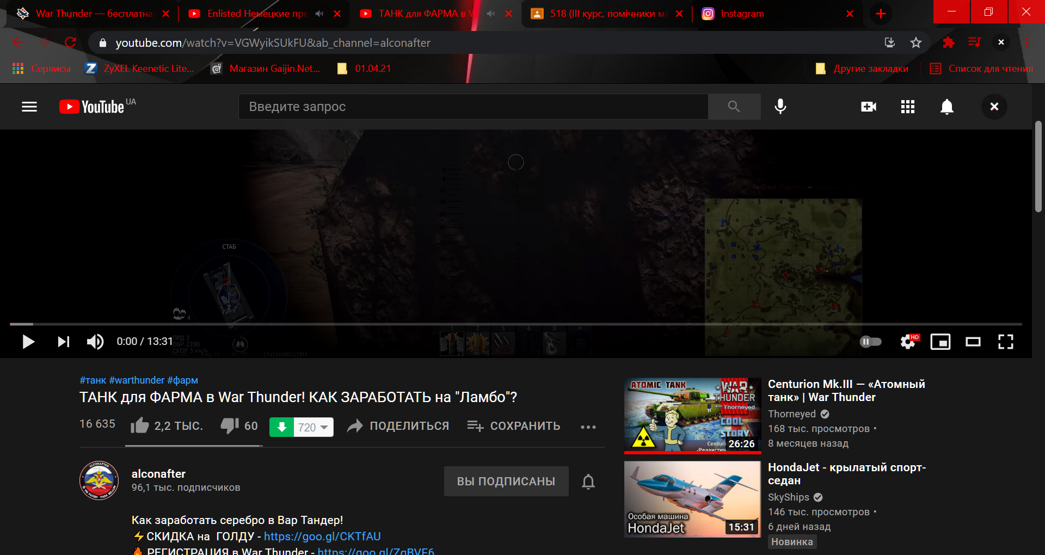This screenshot has height=555, width=1045.
Task: Skip to next video
Action: (x=64, y=342)
